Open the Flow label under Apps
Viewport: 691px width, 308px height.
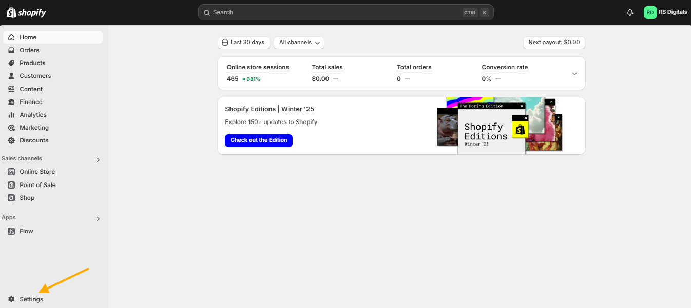(x=27, y=231)
